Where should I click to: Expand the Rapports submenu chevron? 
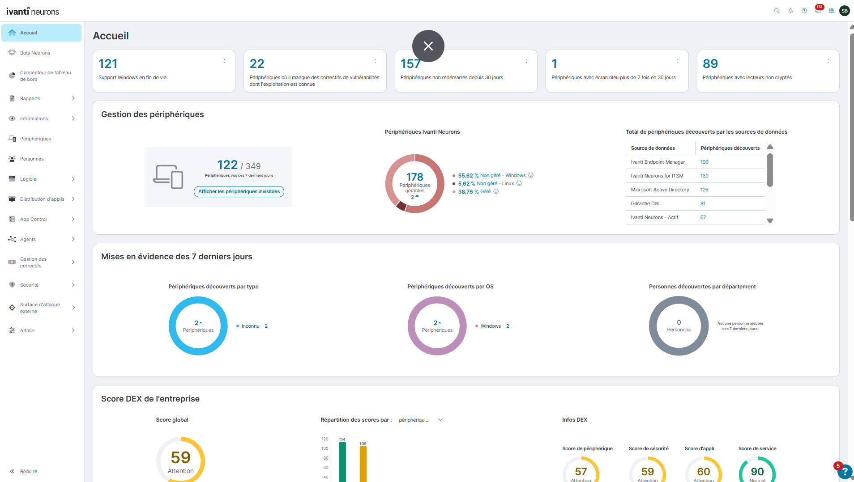click(73, 98)
